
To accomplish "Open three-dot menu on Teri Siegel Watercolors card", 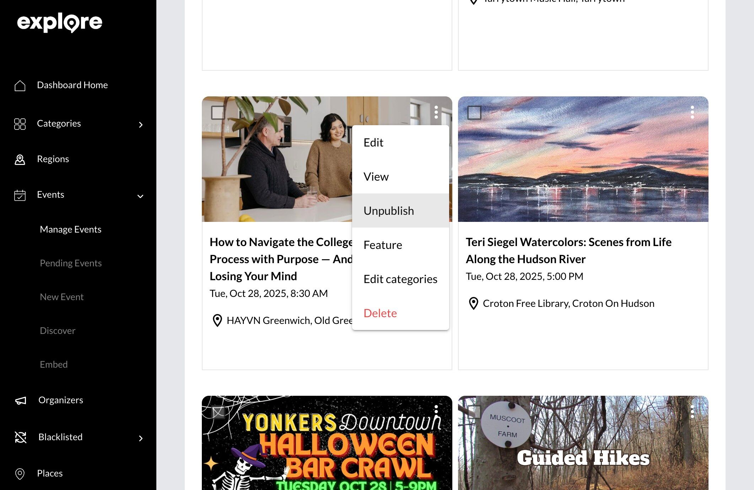I will (692, 112).
